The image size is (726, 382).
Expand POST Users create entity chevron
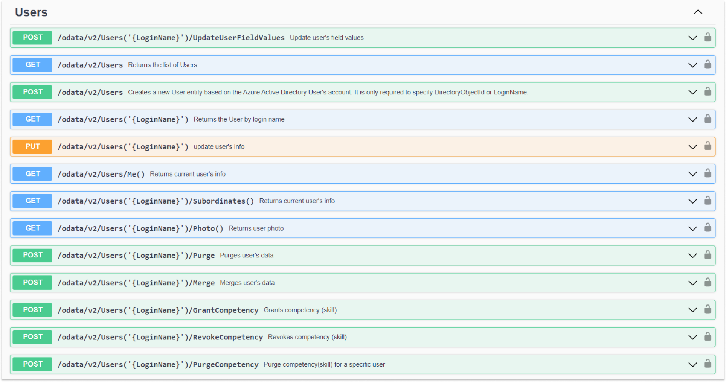pos(692,92)
